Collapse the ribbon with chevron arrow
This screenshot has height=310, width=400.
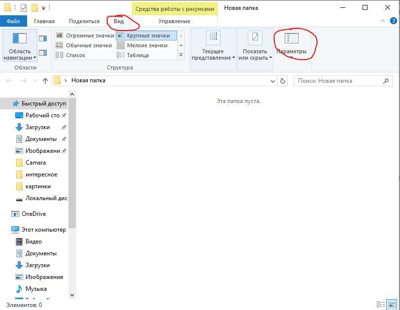click(x=383, y=21)
